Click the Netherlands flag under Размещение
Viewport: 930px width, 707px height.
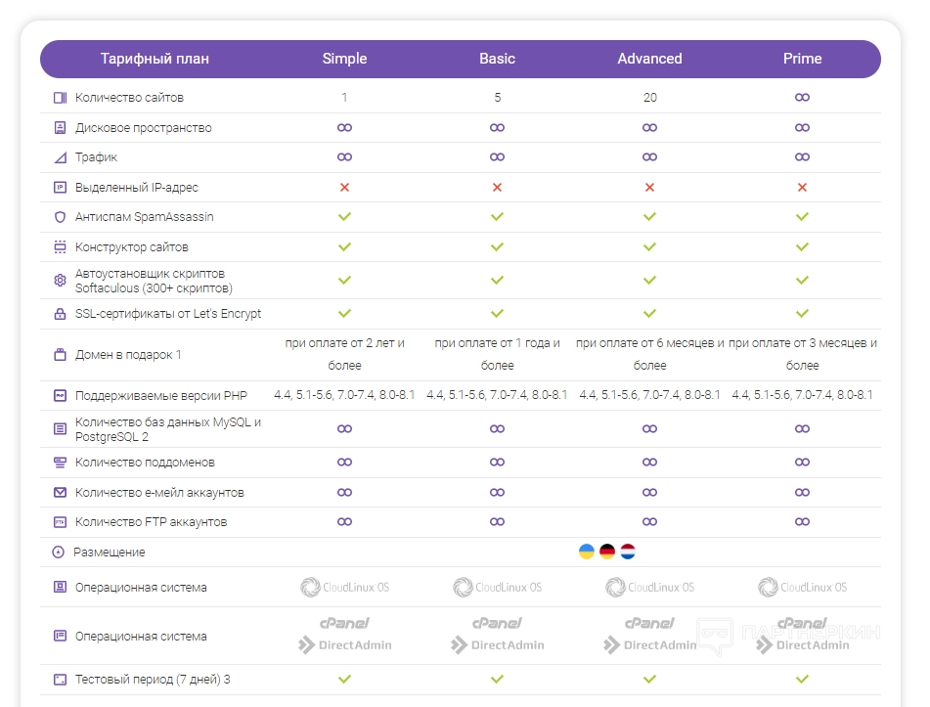[x=628, y=552]
